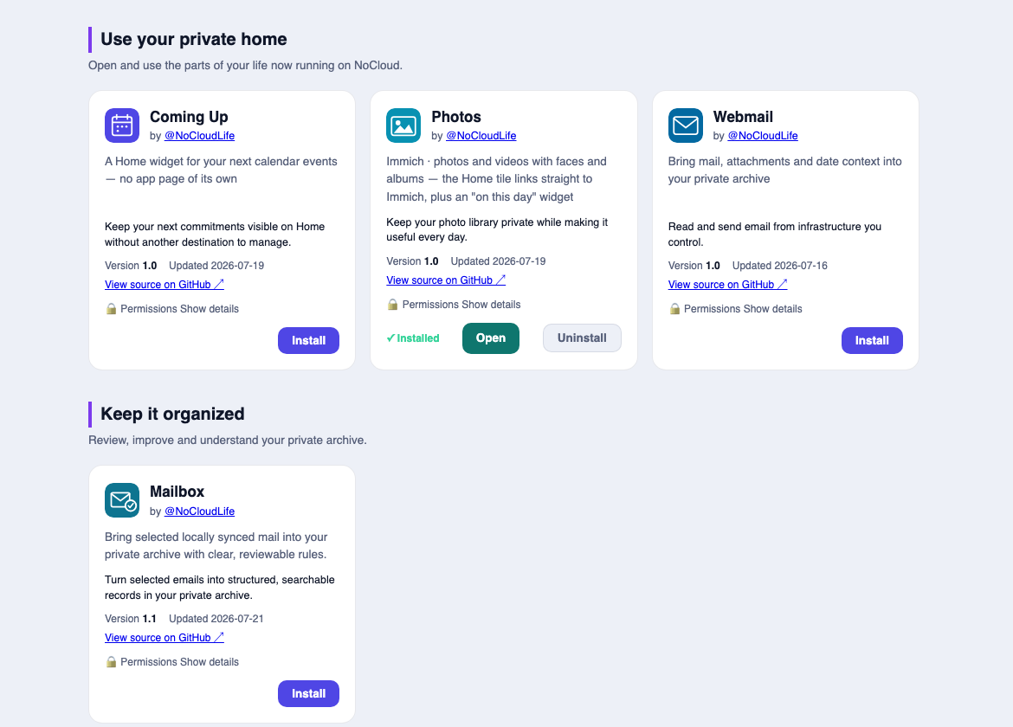
Task: Install the Coming Up widget
Action: (x=309, y=340)
